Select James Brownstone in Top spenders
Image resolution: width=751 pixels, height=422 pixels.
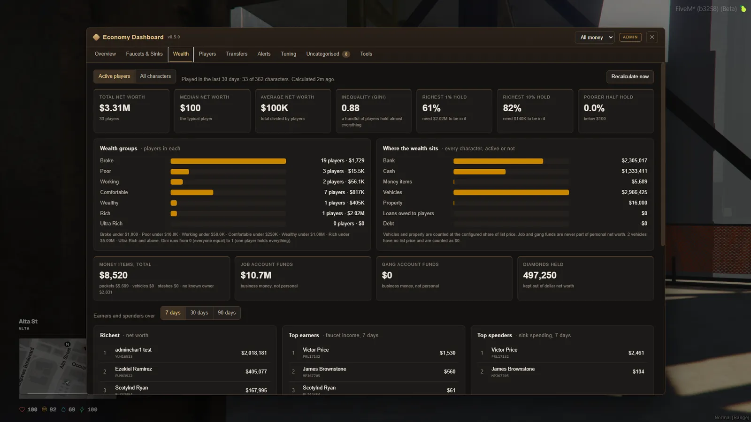pos(562,371)
